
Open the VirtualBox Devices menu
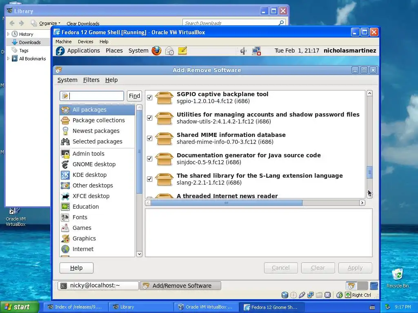[86, 42]
